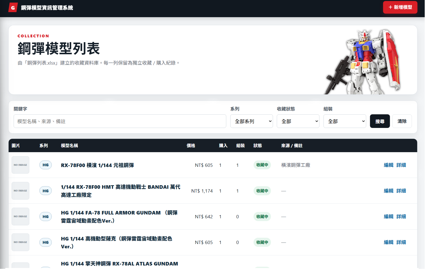428x269 pixels.
Task: Click the price NT$ 642
Action: [204, 217]
